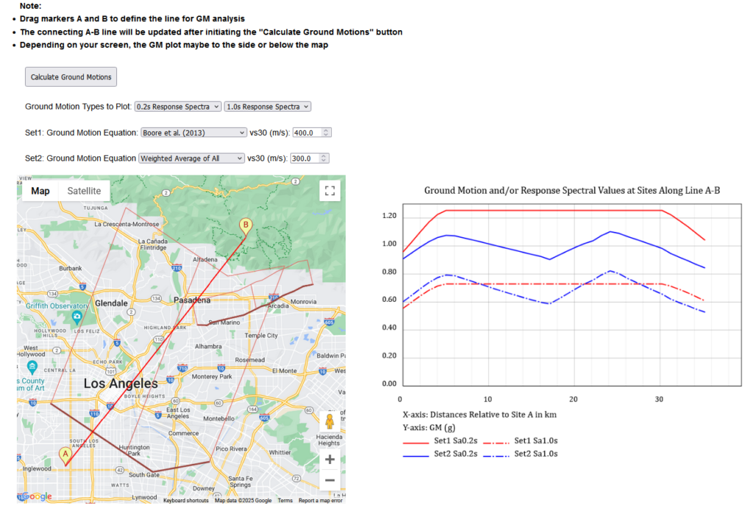Click the Huntington Park map label
The width and height of the screenshot is (753, 514).
[134, 450]
